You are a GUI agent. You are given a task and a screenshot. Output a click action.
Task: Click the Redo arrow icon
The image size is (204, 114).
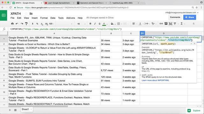tap(22, 24)
